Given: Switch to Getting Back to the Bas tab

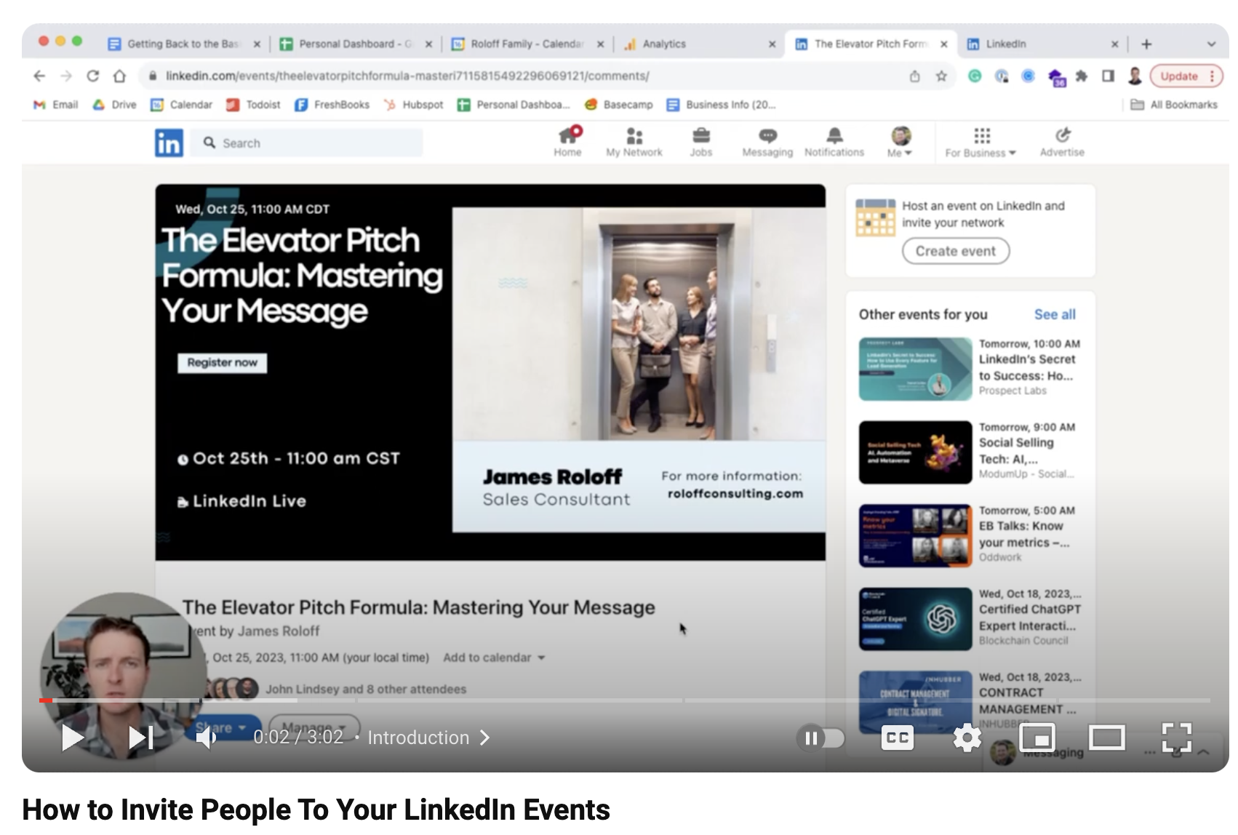Looking at the screenshot, I should point(183,44).
